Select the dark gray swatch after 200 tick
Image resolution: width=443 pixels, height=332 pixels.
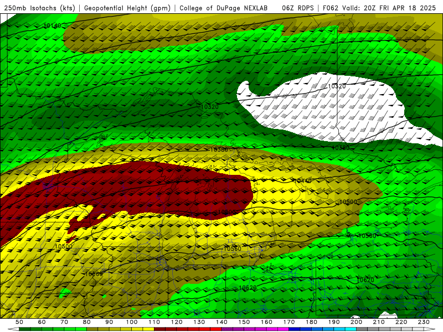(x=362, y=329)
